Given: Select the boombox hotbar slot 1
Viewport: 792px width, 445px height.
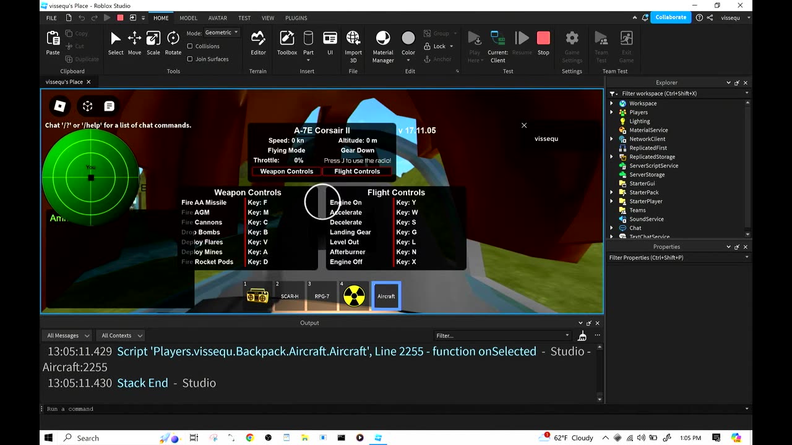Looking at the screenshot, I should tap(257, 296).
